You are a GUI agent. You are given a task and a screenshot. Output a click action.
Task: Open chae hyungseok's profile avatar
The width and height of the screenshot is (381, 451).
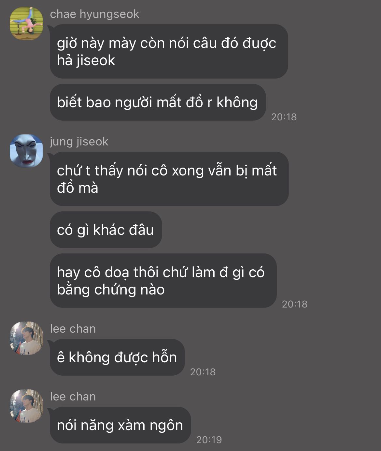pyautogui.click(x=26, y=23)
